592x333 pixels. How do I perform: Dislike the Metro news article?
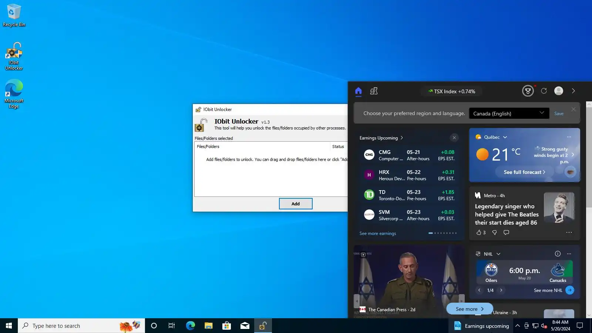click(494, 232)
